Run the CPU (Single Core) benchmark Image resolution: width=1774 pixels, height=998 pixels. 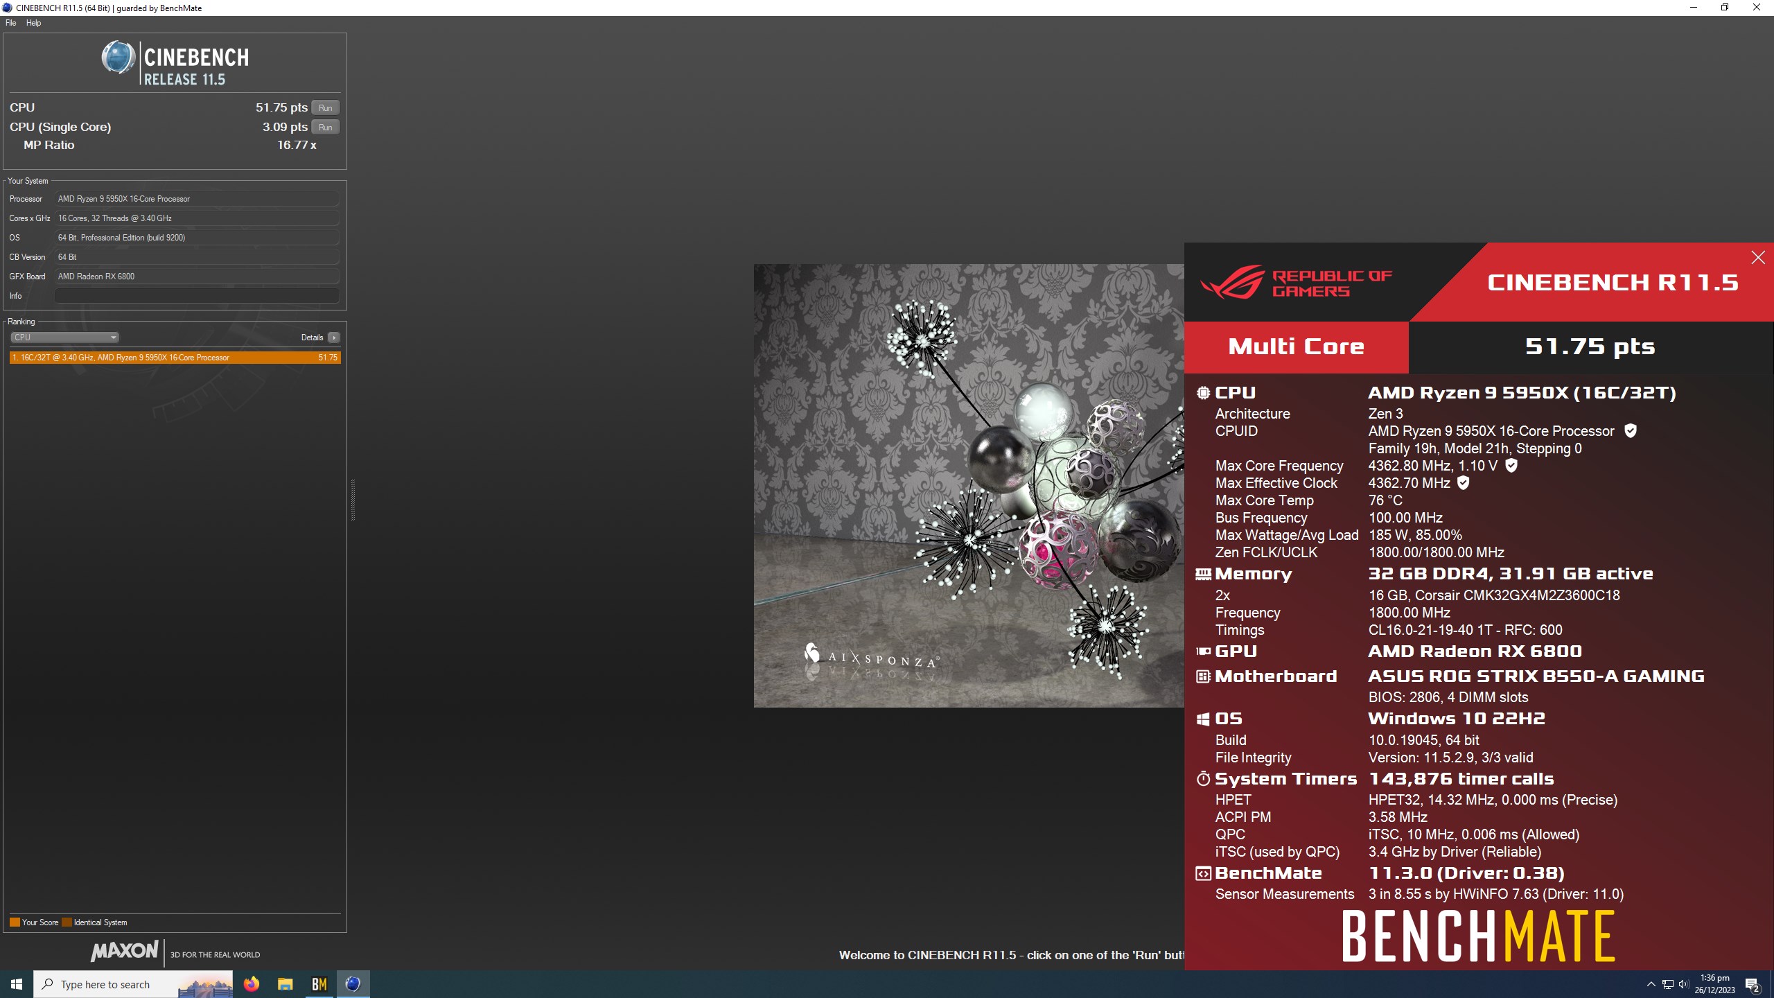(x=325, y=127)
